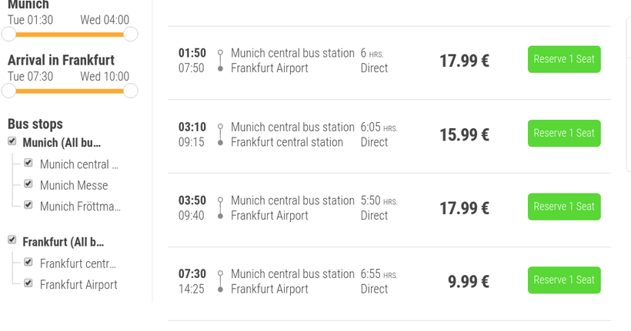The height and width of the screenshot is (331, 631).
Task: Uncheck Munich Fröttmaning bus stop
Action: click(x=28, y=205)
